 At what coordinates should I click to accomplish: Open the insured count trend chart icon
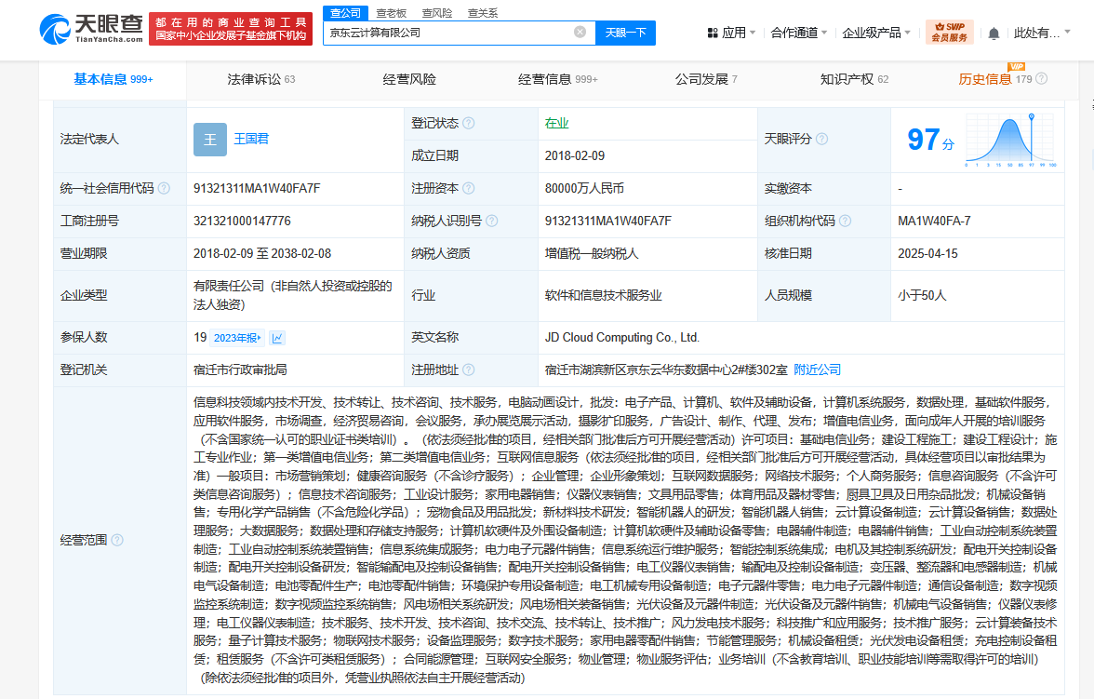click(x=278, y=338)
